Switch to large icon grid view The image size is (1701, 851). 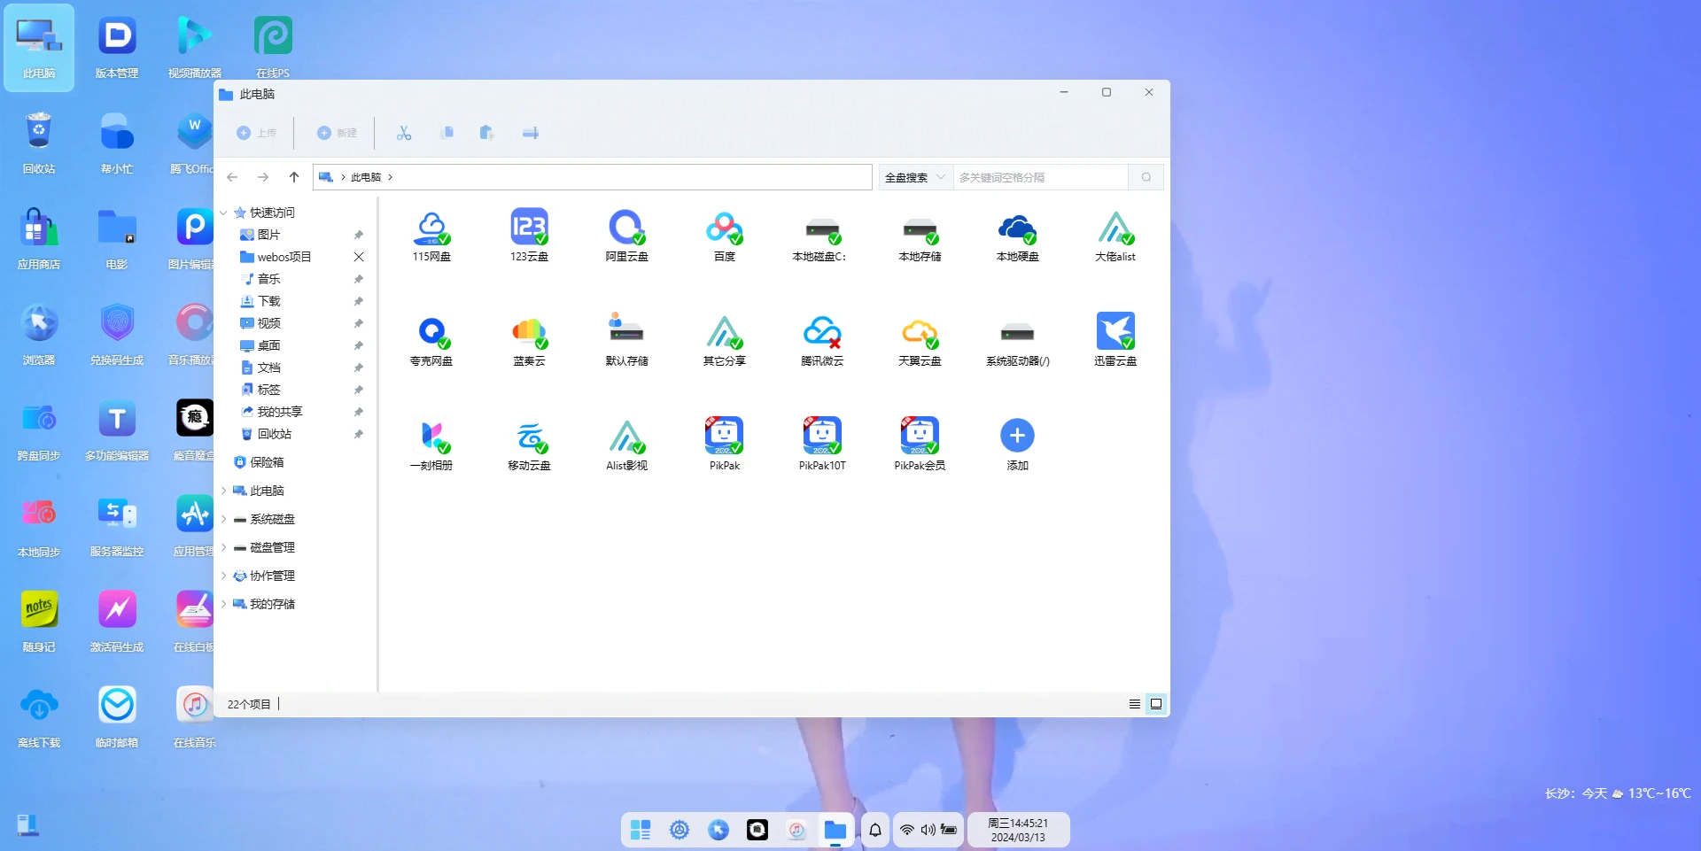click(1156, 704)
